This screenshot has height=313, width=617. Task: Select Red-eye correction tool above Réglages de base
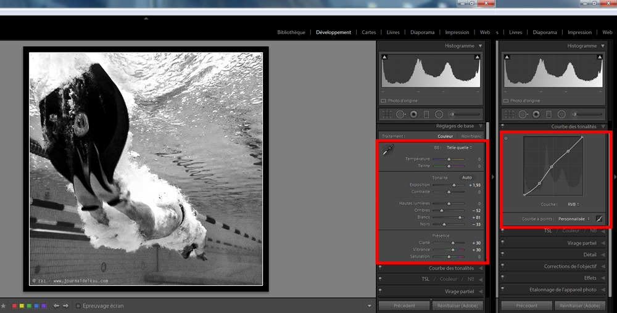pyautogui.click(x=413, y=114)
